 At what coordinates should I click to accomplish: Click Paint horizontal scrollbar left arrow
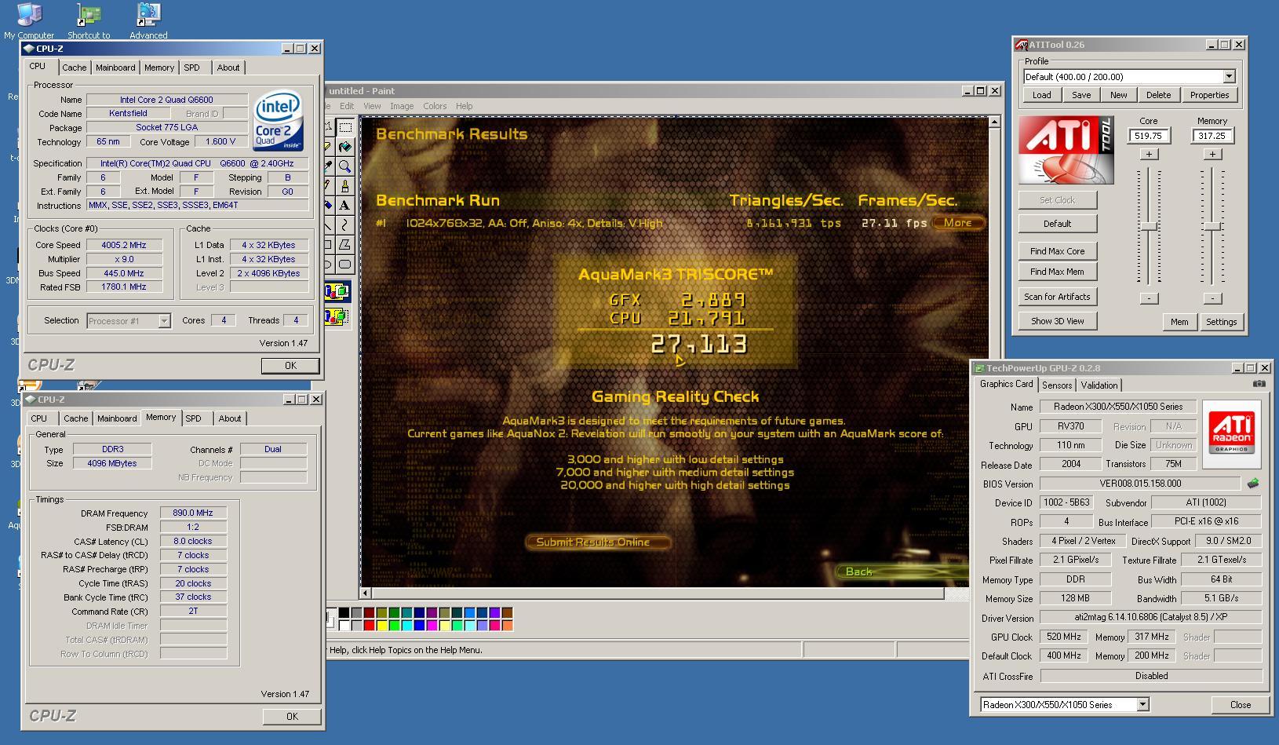click(x=366, y=593)
